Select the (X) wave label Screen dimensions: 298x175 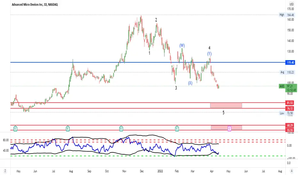point(190,83)
